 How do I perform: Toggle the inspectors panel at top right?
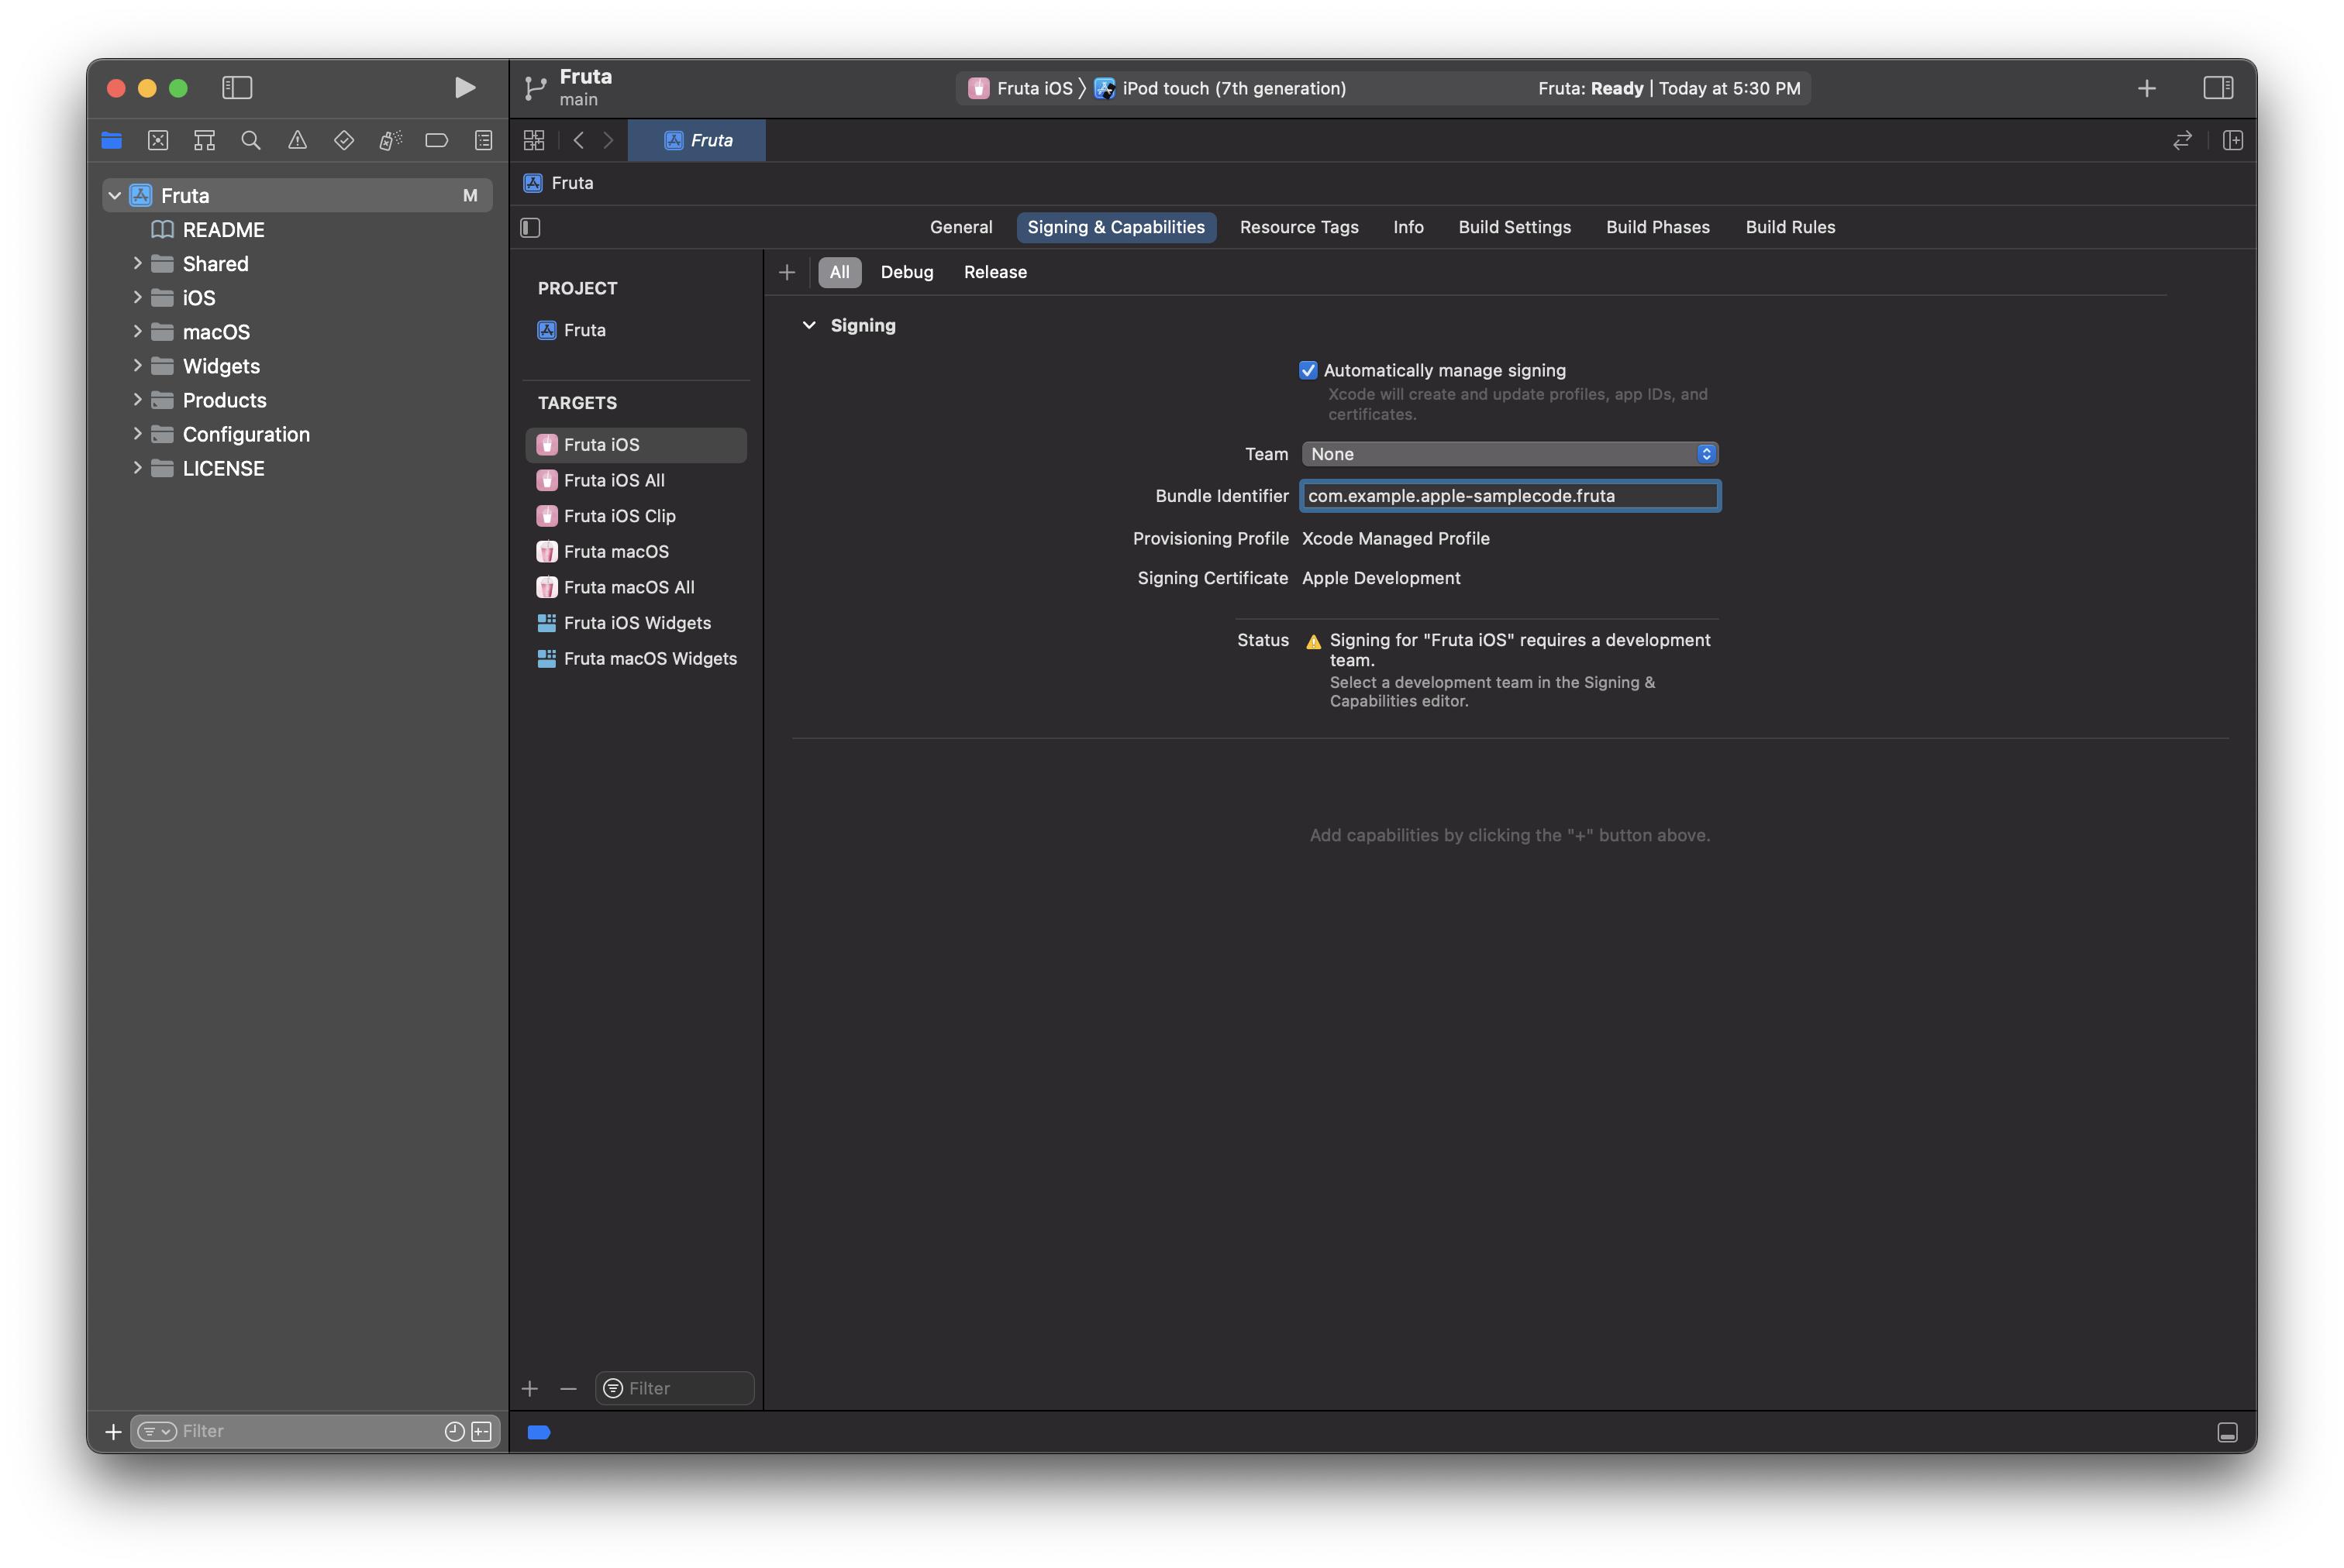(2218, 88)
